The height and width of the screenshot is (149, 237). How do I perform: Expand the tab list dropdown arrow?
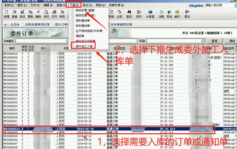click(6, 25)
